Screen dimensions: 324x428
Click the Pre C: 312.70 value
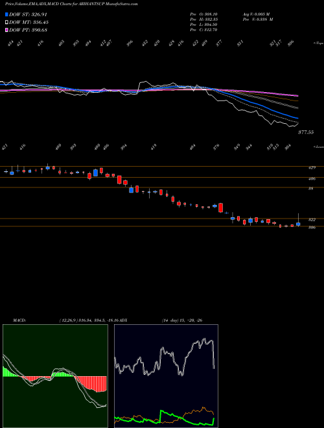[203, 30]
